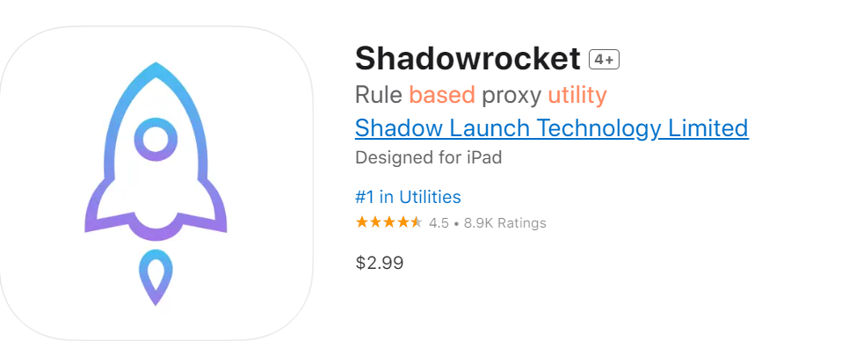Click the rocket flame droplet shape
Image resolution: width=841 pixels, height=348 pixels.
(156, 277)
